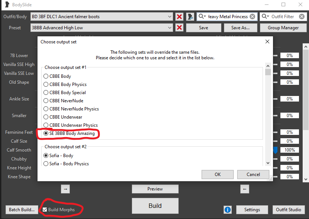The image size is (309, 219).
Task: Click the Vanilla SSE Low 0% value field
Action: pyautogui.click(x=290, y=73)
